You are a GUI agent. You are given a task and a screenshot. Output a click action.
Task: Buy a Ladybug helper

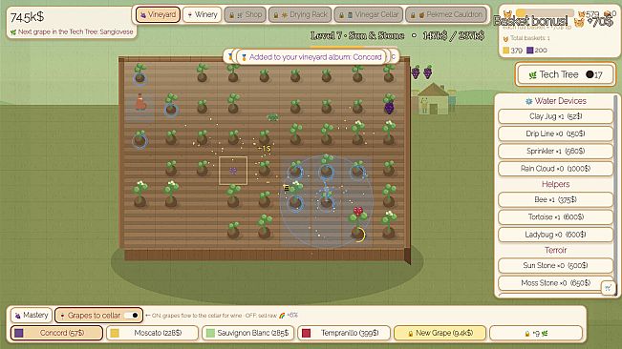(555, 235)
